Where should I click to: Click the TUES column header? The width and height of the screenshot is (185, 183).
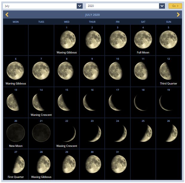coord(41,22)
